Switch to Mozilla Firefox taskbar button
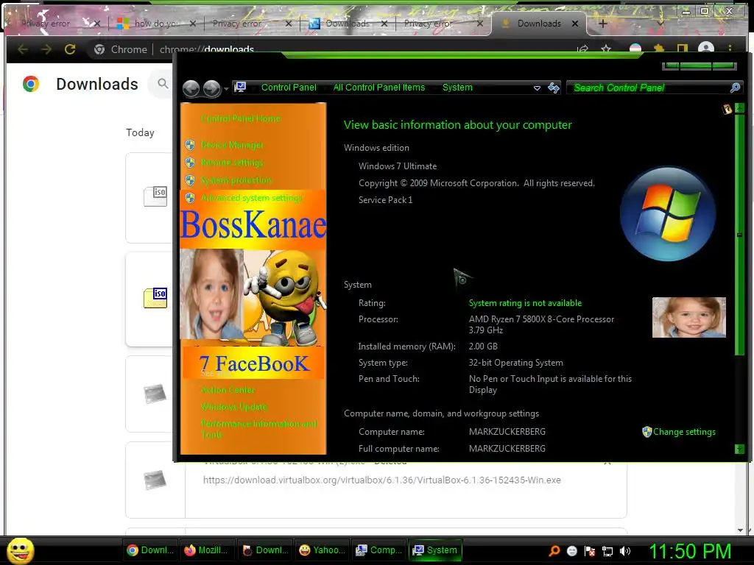754x565 pixels. point(207,550)
